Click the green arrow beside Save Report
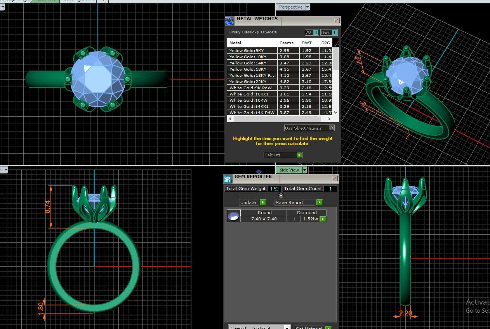Image resolution: width=490 pixels, height=329 pixels. click(x=319, y=203)
